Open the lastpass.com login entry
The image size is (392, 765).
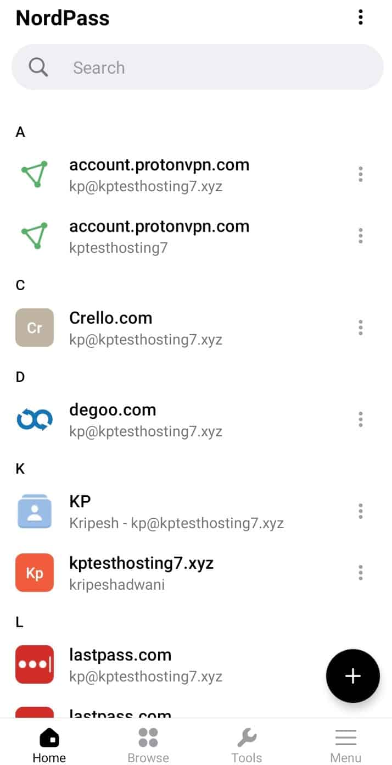click(x=146, y=664)
